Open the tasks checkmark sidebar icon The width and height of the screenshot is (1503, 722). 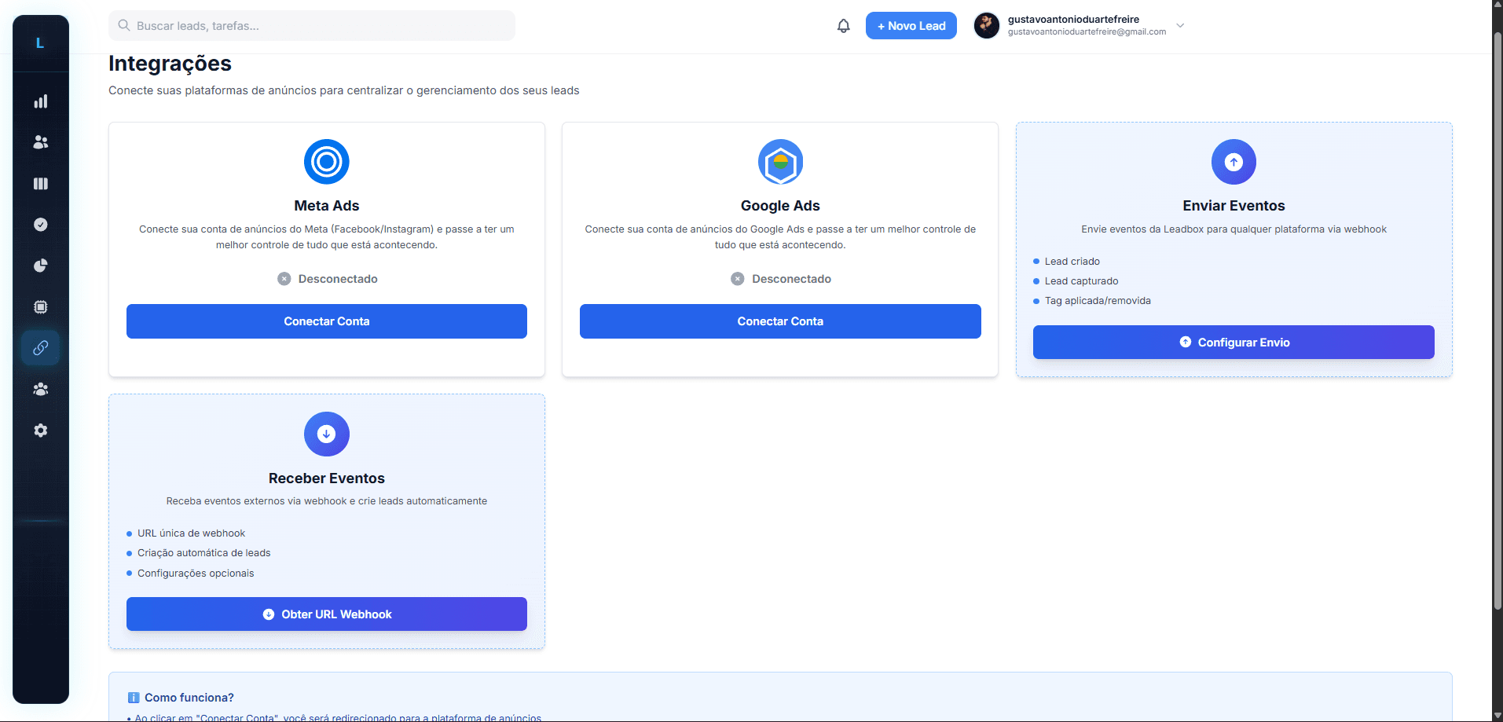[x=41, y=225]
